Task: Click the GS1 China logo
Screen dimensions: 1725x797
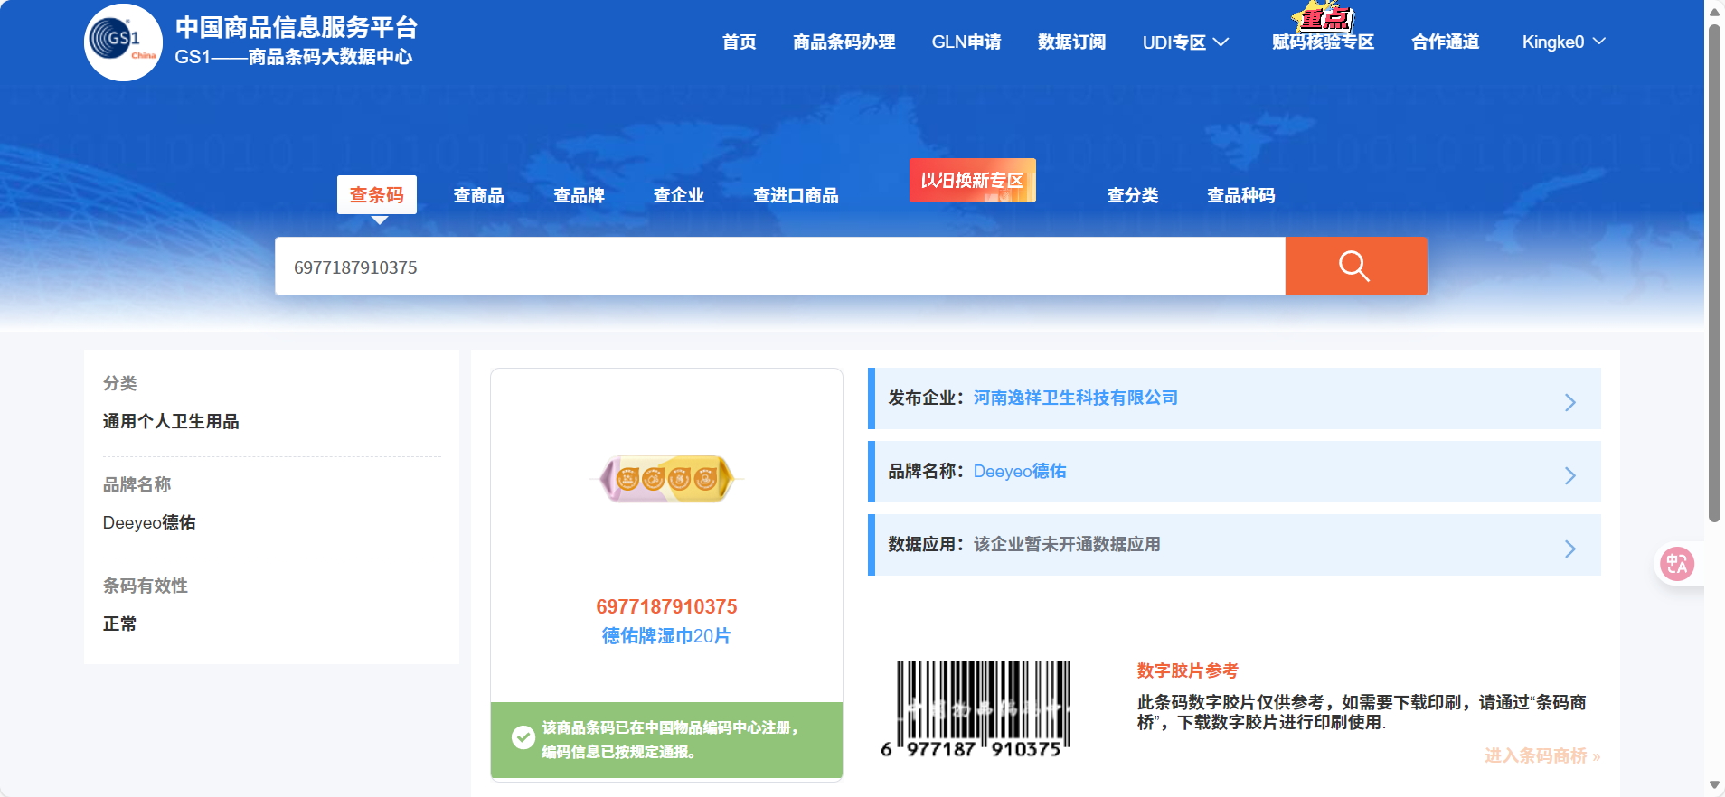Action: tap(124, 42)
